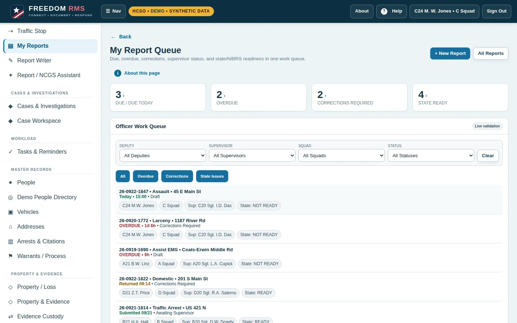Click the My Reports list icon
The width and height of the screenshot is (517, 323).
click(x=10, y=46)
